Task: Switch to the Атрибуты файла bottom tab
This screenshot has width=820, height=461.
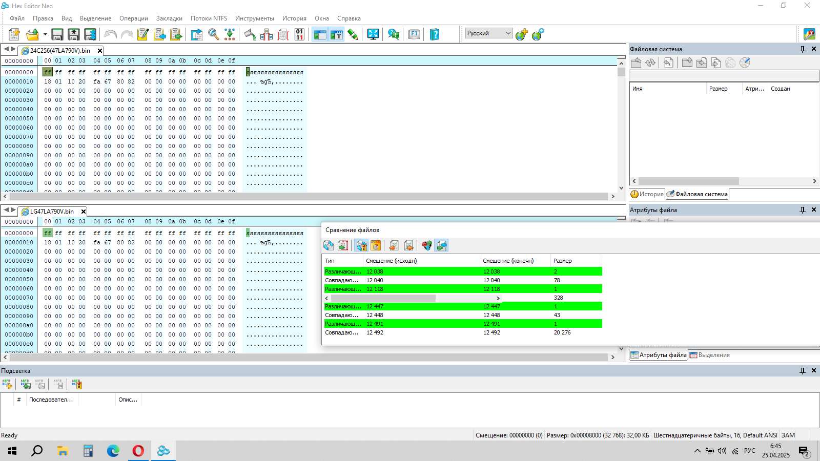Action: pos(659,355)
